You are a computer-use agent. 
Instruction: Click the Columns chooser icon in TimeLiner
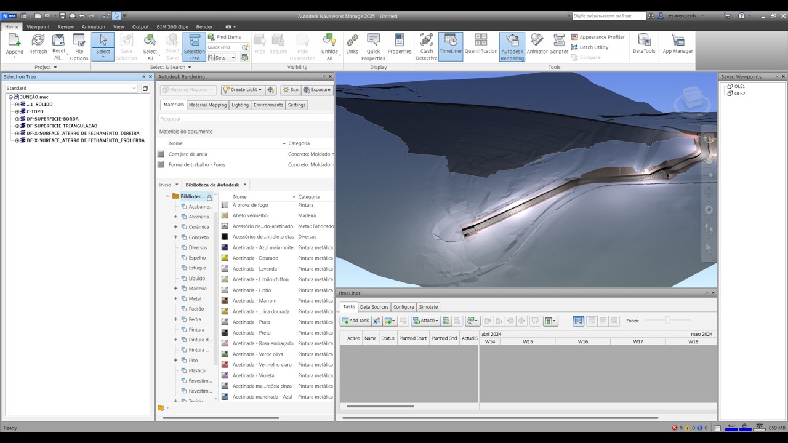(x=550, y=321)
